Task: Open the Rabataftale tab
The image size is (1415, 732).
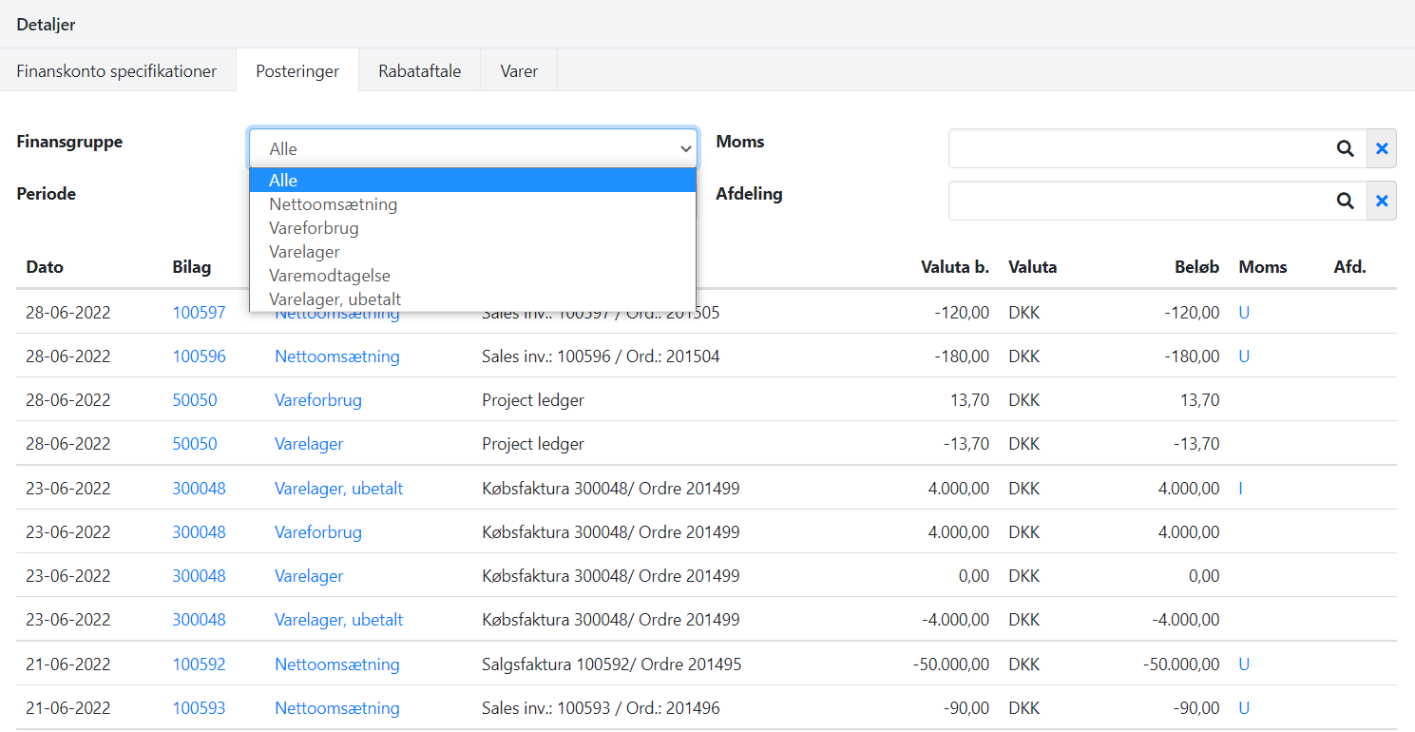Action: pos(420,71)
